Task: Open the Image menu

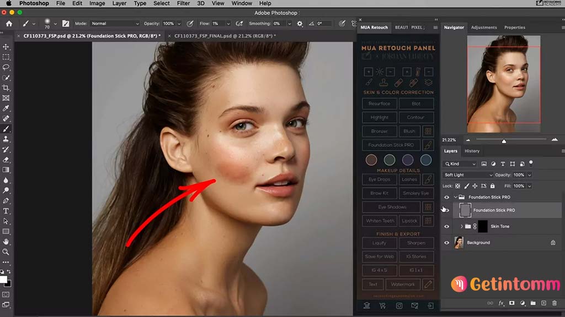Action: pyautogui.click(x=97, y=3)
